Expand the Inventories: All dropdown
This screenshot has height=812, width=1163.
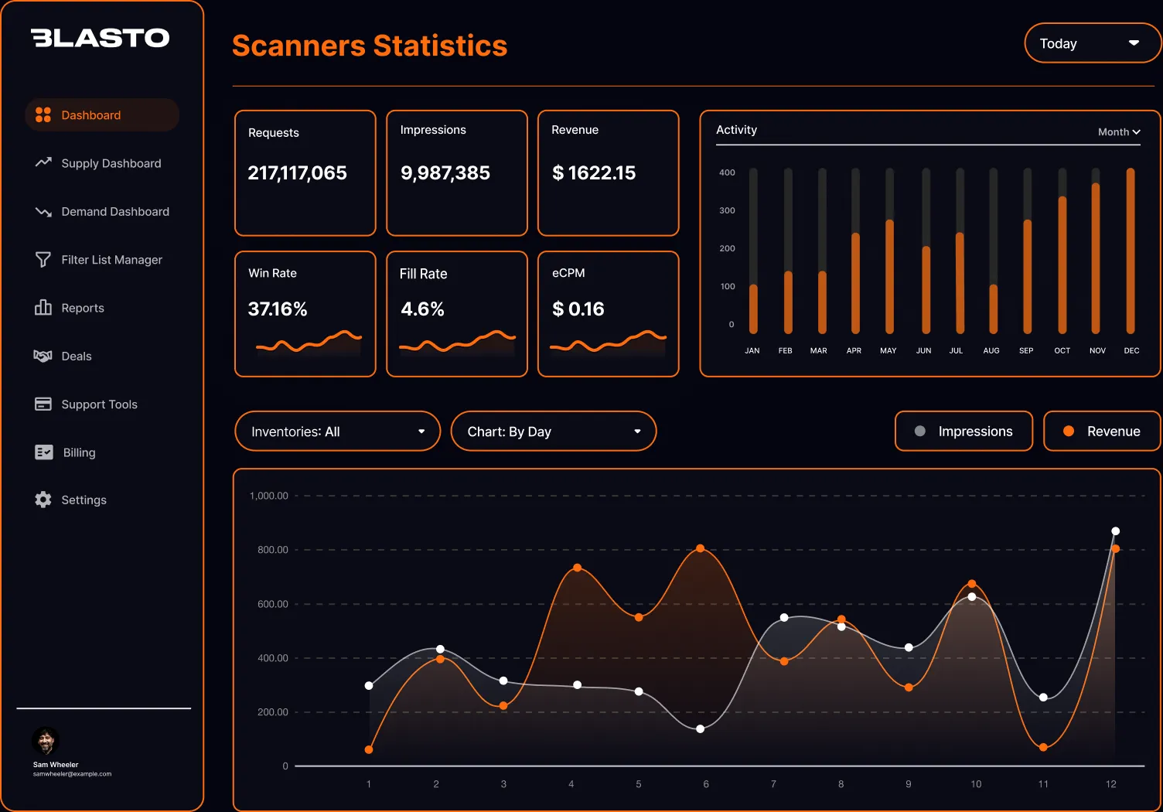point(337,431)
